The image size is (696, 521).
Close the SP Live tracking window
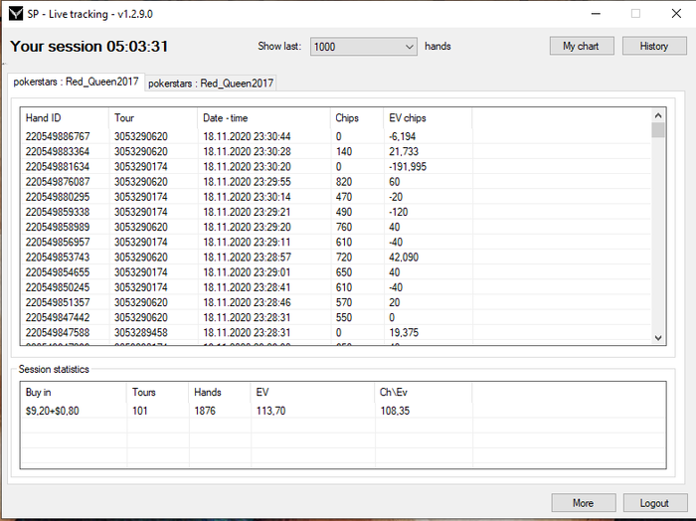(x=676, y=14)
